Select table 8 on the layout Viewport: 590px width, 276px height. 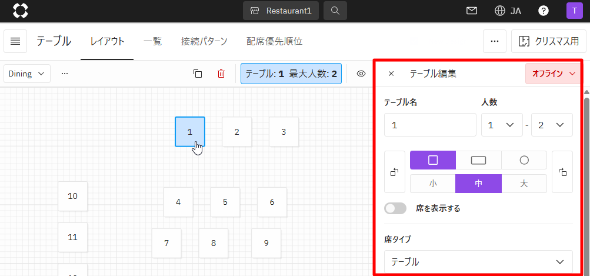pos(214,243)
